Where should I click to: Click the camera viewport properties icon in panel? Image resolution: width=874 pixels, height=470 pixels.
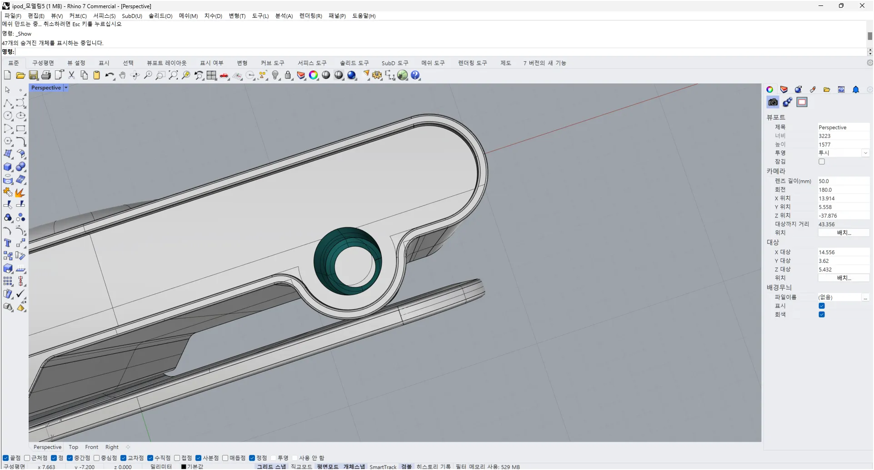tap(773, 103)
